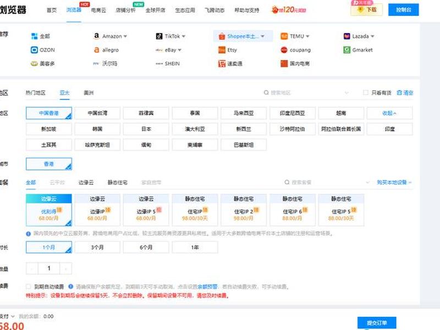The height and width of the screenshot is (330, 440).
Task: Click the trash icon next to 清空
Action: tap(399, 92)
